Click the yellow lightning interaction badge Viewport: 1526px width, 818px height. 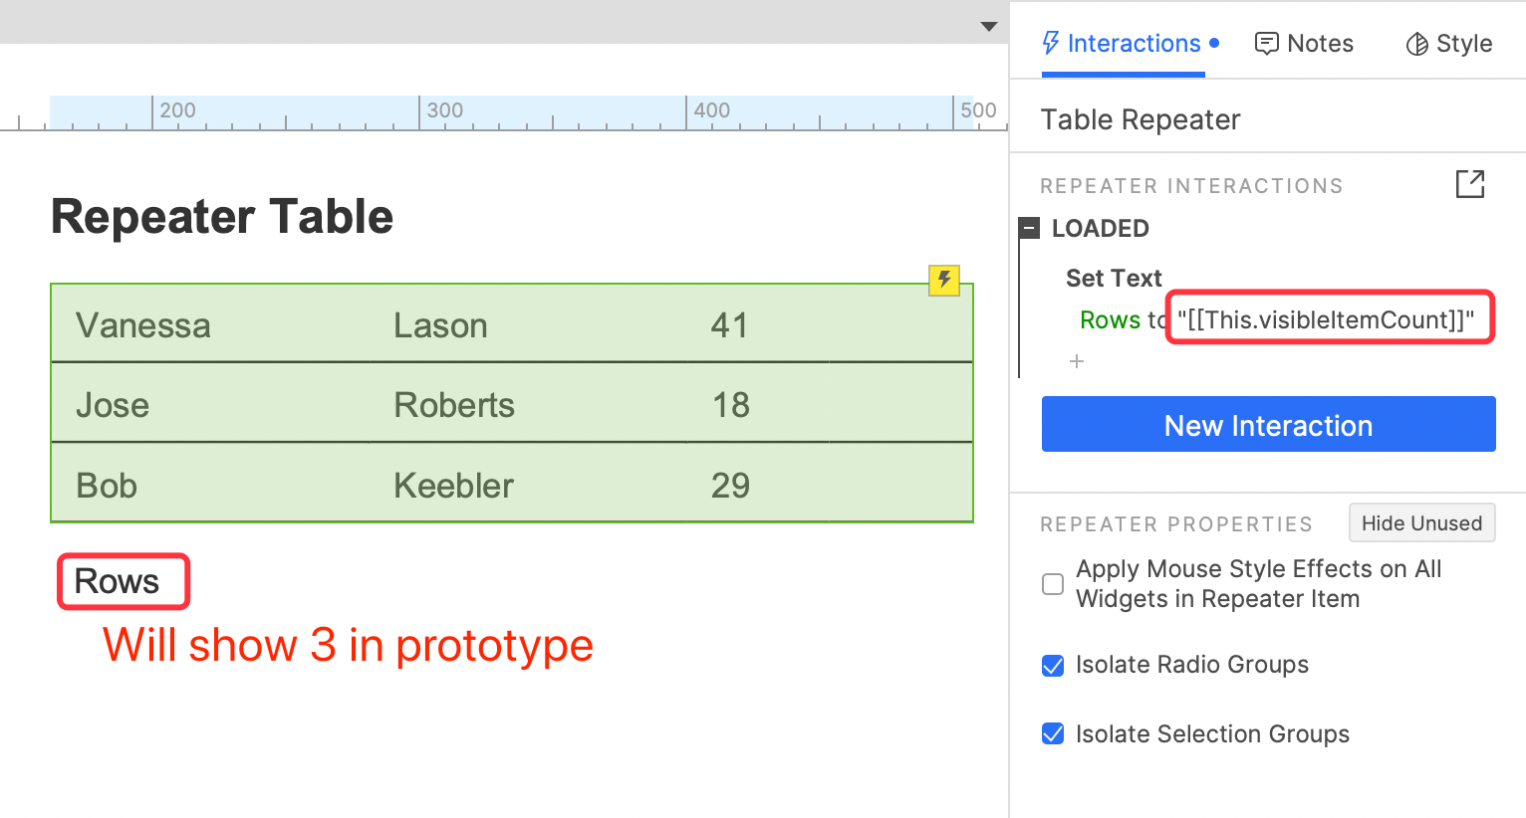pyautogui.click(x=944, y=280)
